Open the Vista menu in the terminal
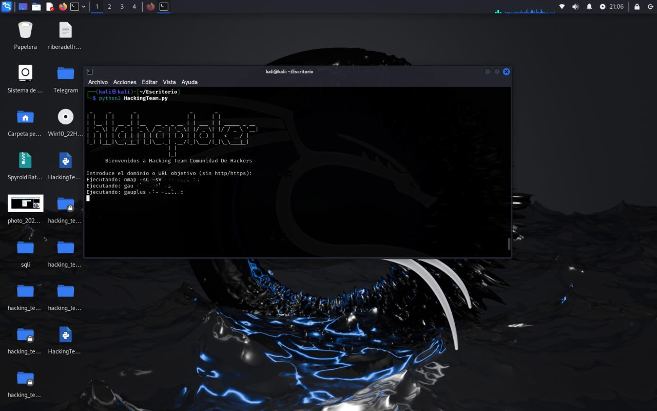 (x=169, y=82)
